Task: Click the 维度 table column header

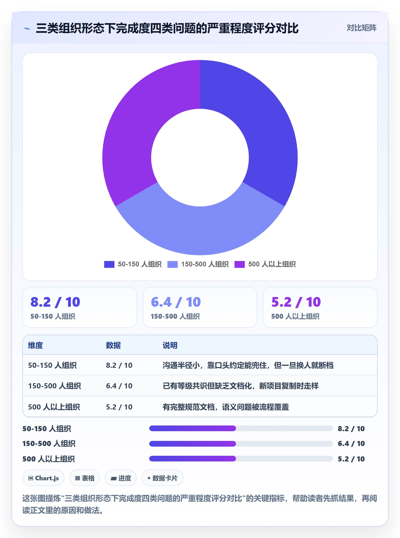Action: click(35, 345)
